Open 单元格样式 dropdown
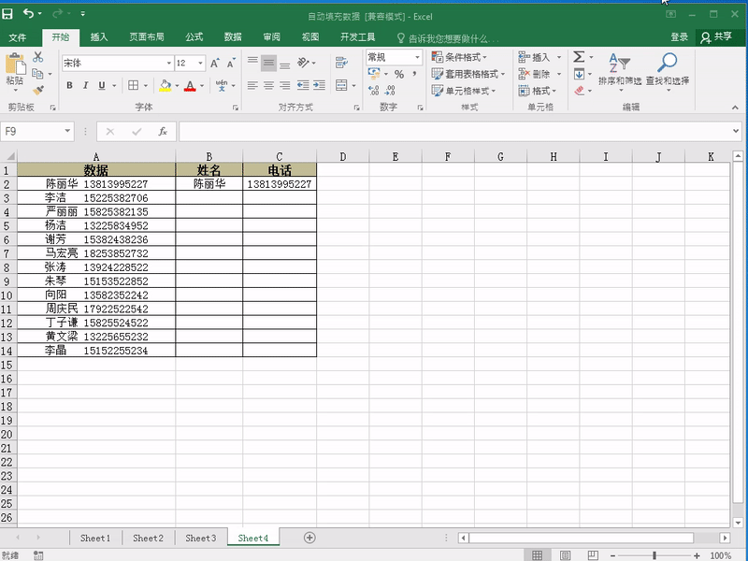 pos(463,91)
